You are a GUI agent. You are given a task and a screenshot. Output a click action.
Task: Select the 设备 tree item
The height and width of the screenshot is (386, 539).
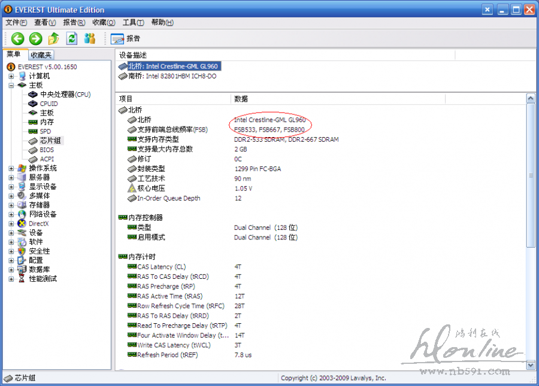click(36, 233)
